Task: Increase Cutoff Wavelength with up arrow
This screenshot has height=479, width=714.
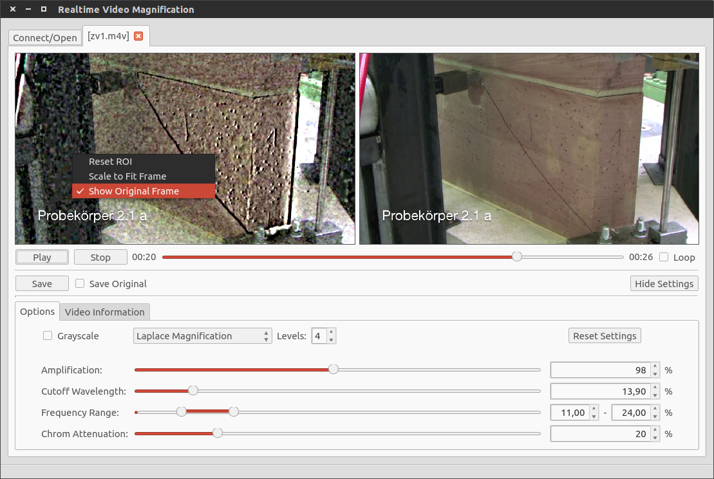Action: (x=655, y=388)
